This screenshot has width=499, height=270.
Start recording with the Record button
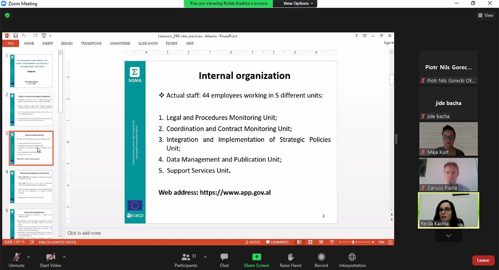click(321, 260)
